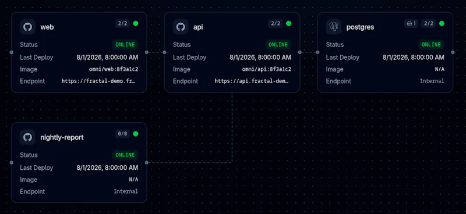Click N/A image value on postgres card
The height and width of the screenshot is (214, 466).
(x=440, y=69)
